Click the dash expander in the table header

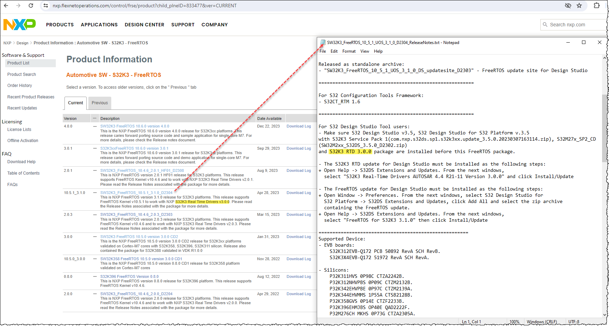(94, 118)
